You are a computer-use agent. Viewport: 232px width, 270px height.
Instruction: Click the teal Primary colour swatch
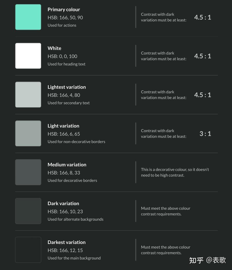(28, 17)
